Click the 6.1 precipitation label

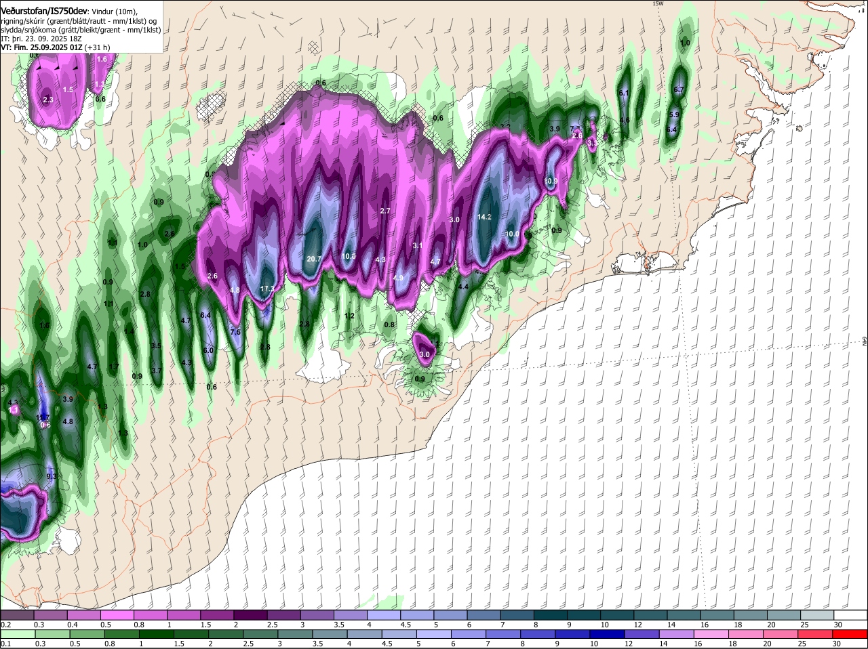625,93
